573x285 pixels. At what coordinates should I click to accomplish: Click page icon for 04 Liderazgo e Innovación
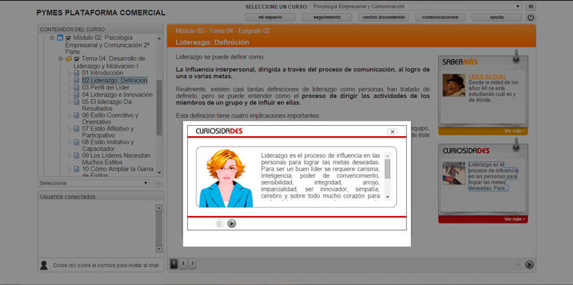click(76, 95)
